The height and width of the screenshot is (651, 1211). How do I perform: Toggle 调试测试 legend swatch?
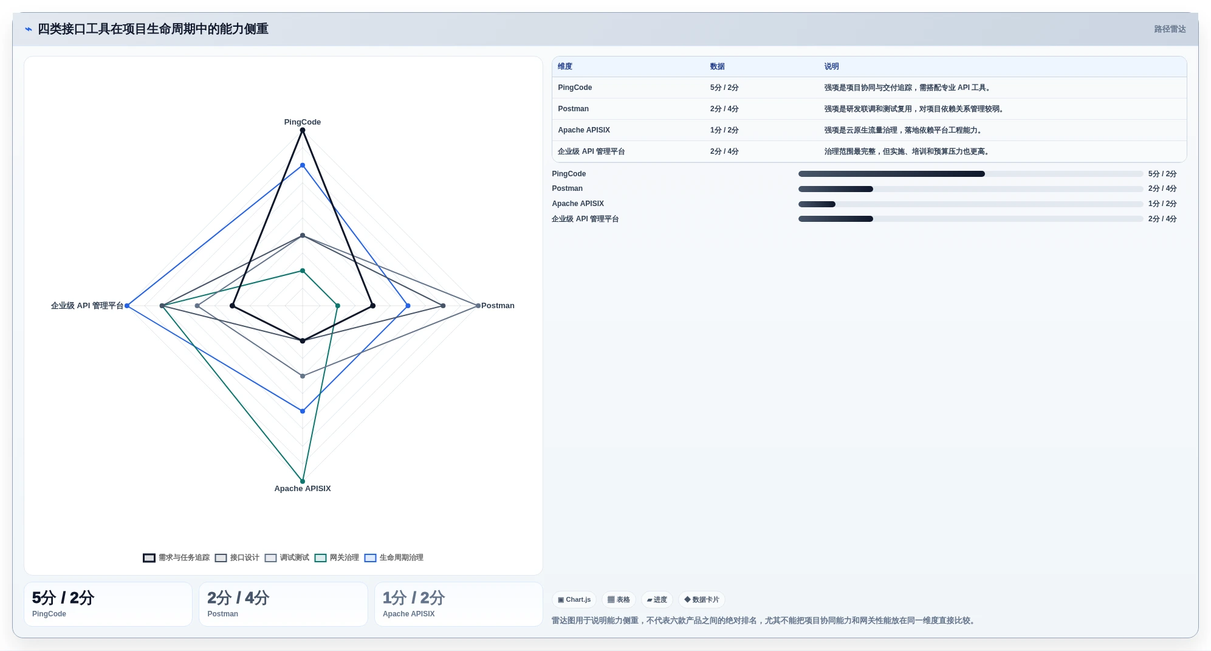pyautogui.click(x=270, y=558)
